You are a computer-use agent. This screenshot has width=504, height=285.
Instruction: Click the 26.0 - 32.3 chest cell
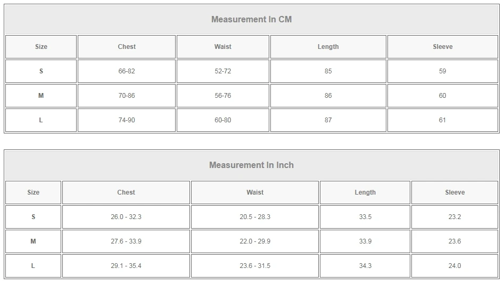click(126, 217)
